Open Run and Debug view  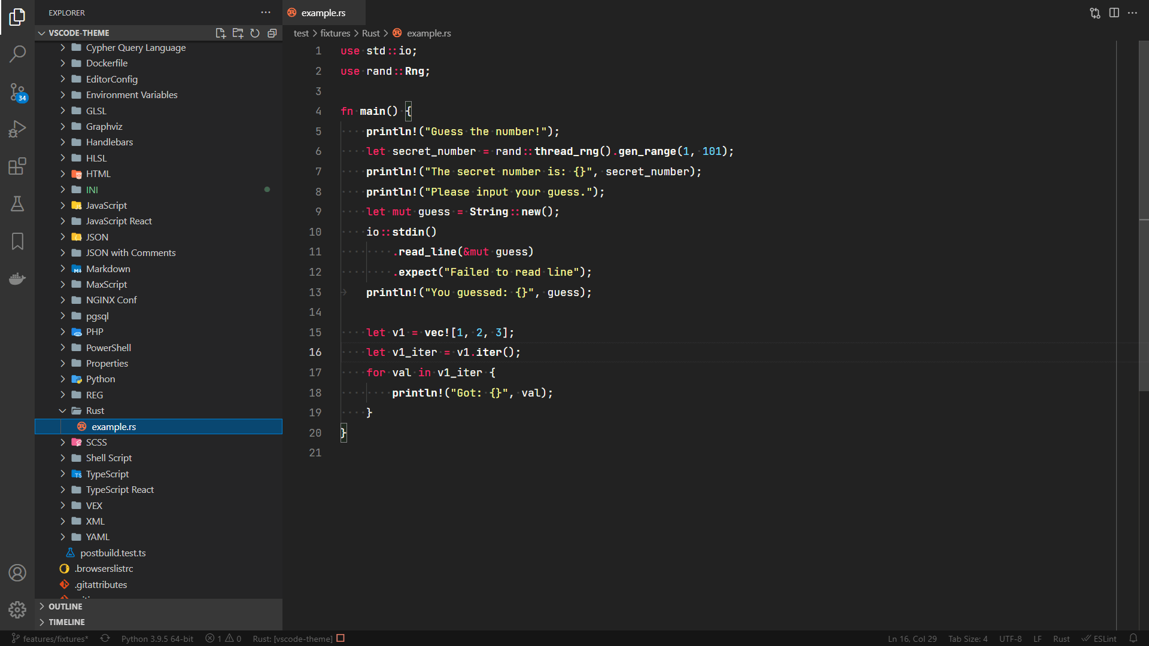click(x=17, y=129)
